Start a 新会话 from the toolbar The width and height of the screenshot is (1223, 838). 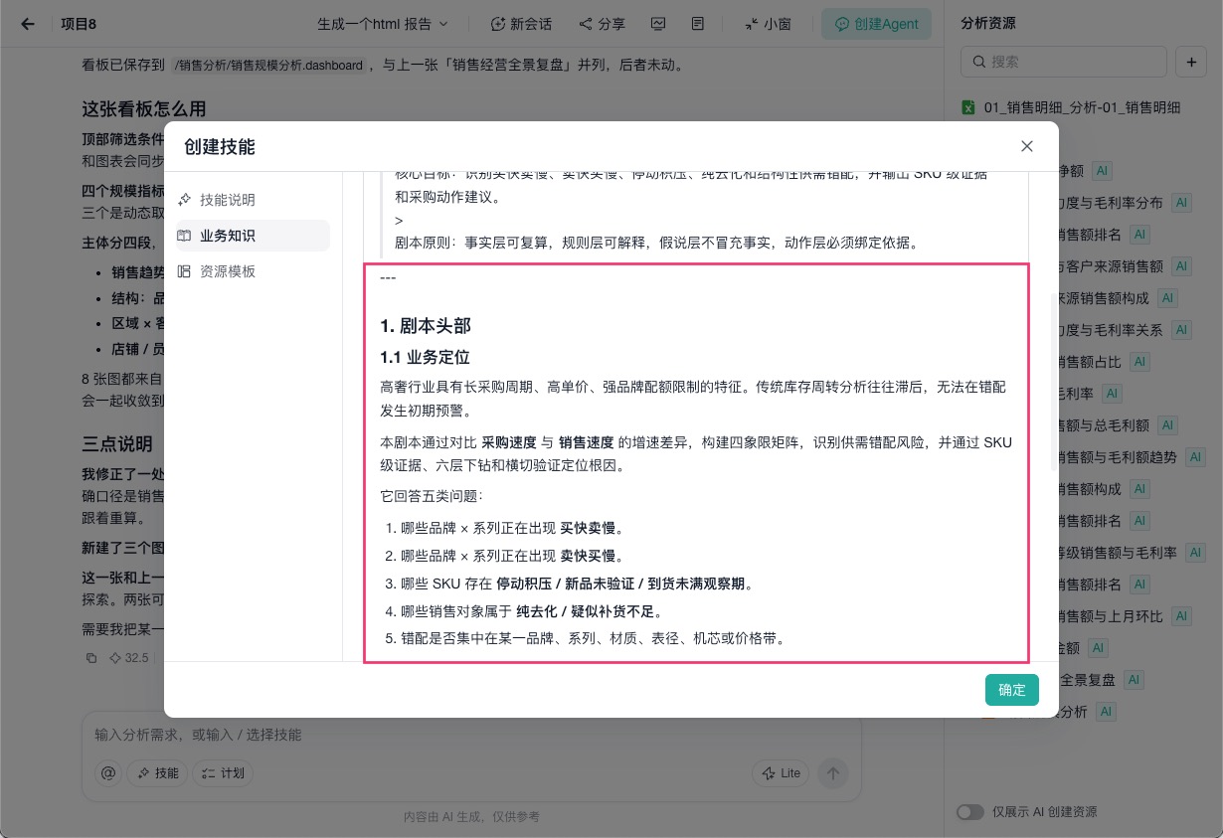pos(522,24)
